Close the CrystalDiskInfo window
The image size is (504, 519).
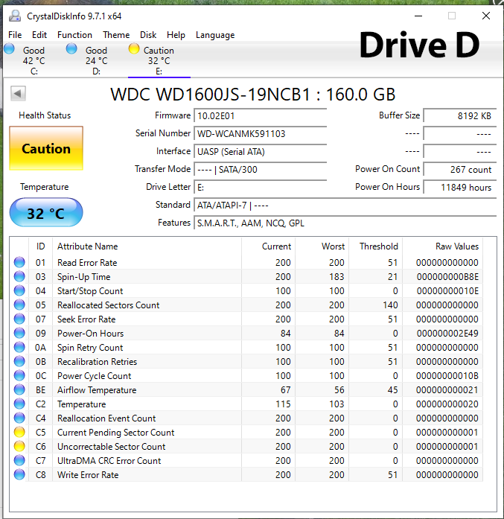pyautogui.click(x=486, y=16)
